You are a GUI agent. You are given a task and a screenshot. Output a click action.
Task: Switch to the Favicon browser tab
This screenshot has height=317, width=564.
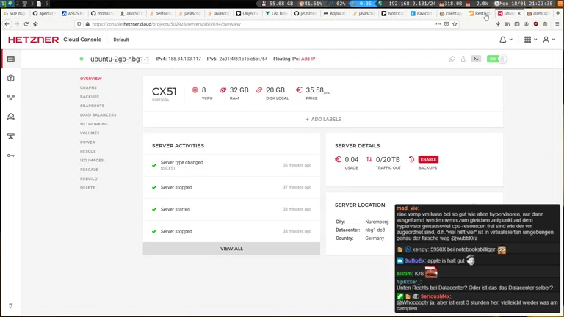422,13
